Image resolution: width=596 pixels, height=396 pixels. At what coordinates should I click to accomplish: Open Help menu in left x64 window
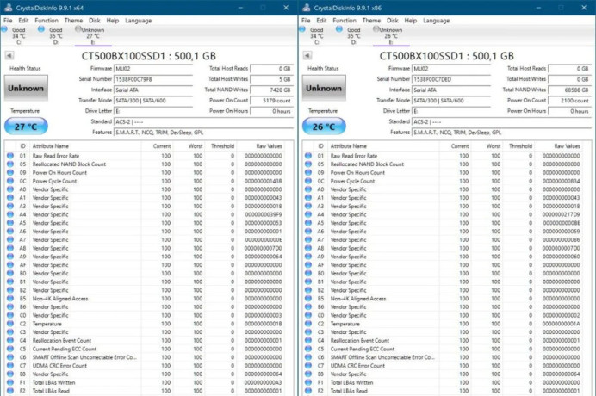click(113, 21)
